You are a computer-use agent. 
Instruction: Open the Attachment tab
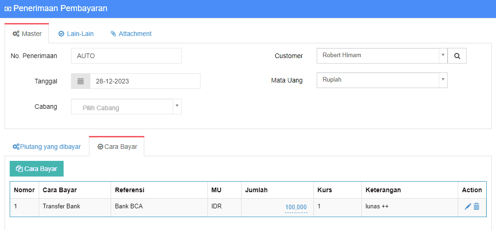[131, 34]
